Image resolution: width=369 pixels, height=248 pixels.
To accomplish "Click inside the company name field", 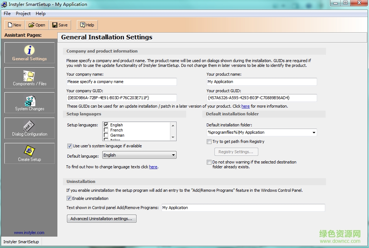I will 121,82.
